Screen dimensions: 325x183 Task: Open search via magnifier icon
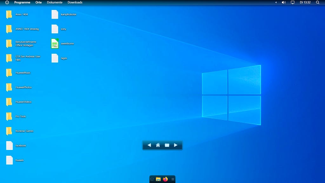pyautogui.click(x=317, y=3)
